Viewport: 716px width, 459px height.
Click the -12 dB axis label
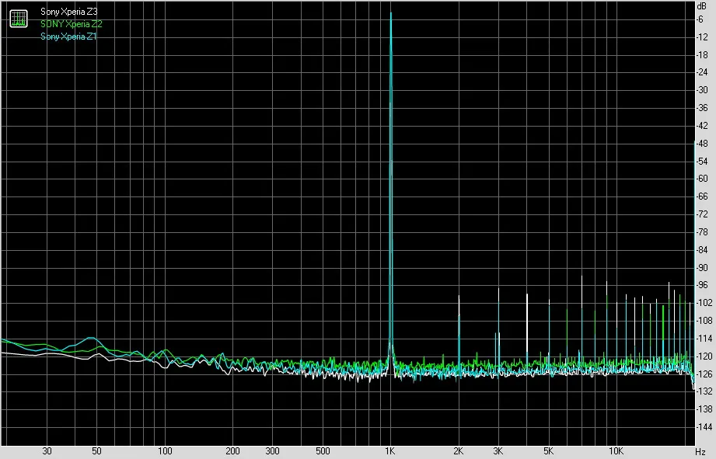[x=702, y=37]
